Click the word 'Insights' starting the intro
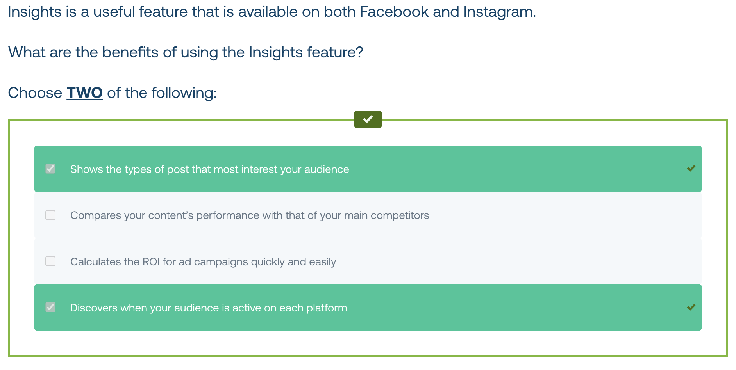736x370 pixels. (x=35, y=12)
